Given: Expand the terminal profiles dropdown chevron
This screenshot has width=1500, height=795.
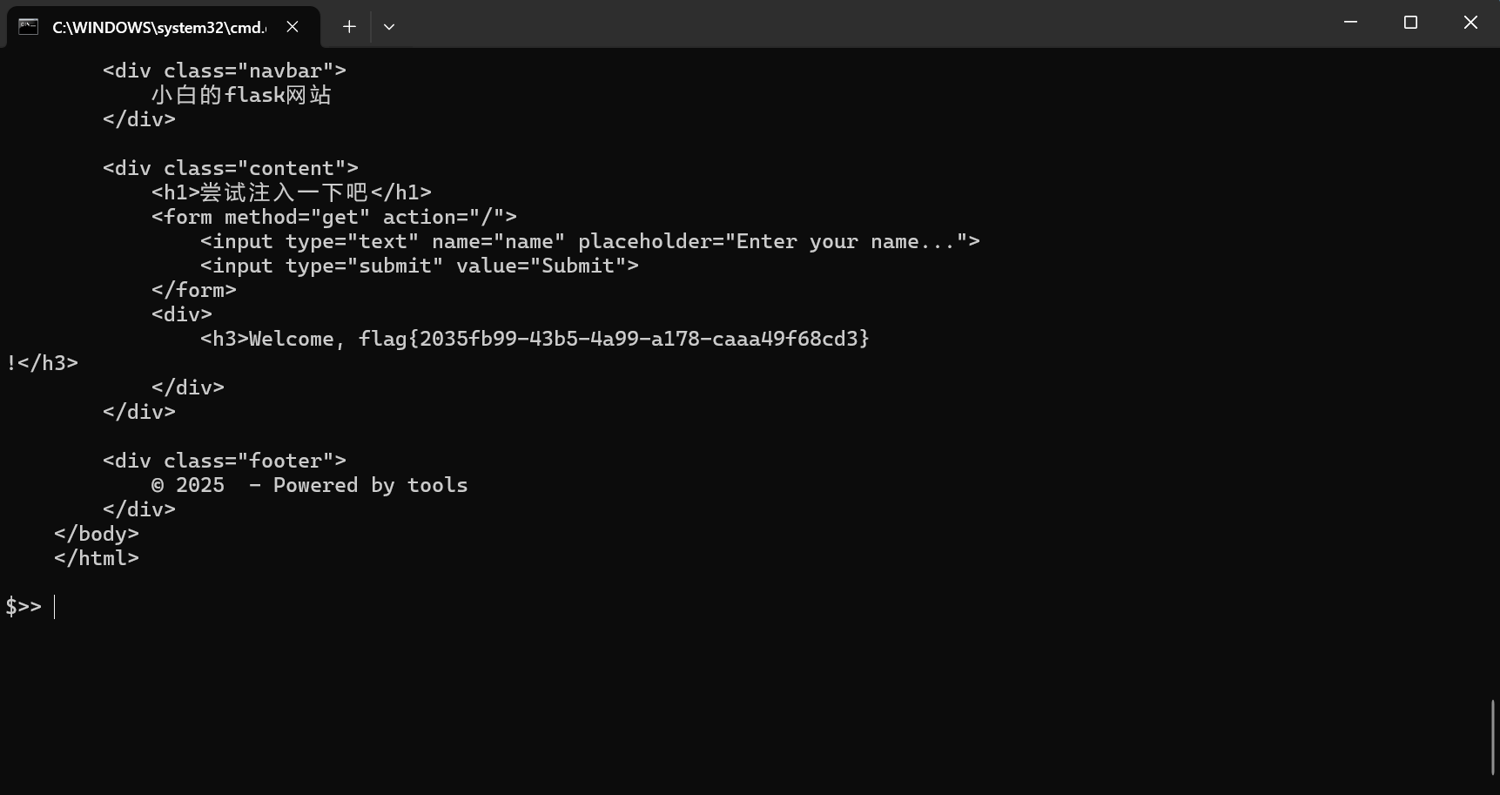Looking at the screenshot, I should point(389,27).
